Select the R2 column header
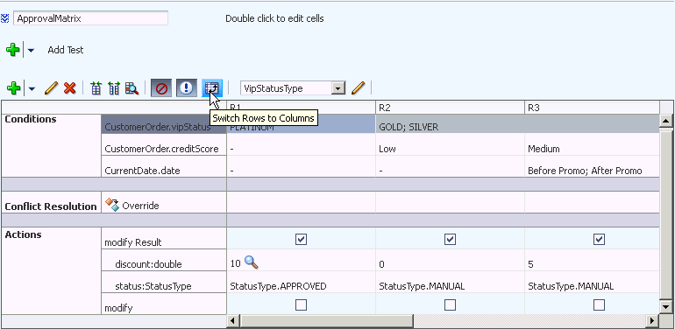The width and height of the screenshot is (675, 329). click(x=450, y=108)
